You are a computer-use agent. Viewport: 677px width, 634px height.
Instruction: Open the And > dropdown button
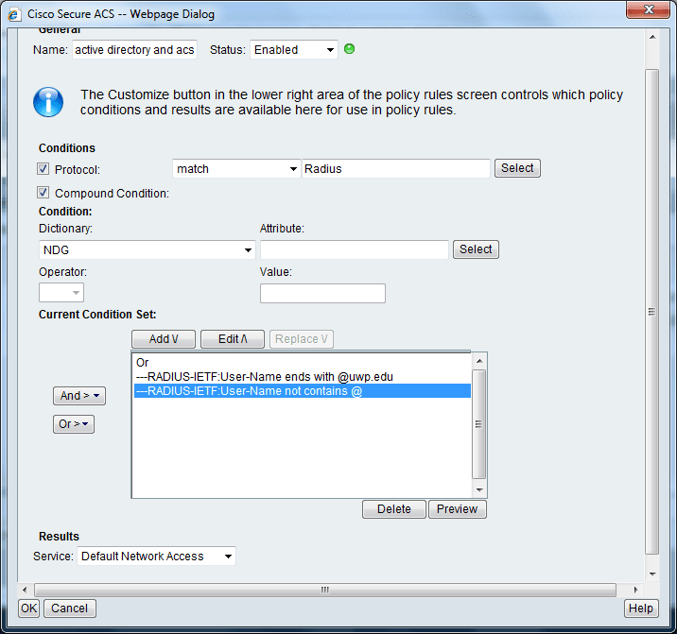click(x=79, y=396)
